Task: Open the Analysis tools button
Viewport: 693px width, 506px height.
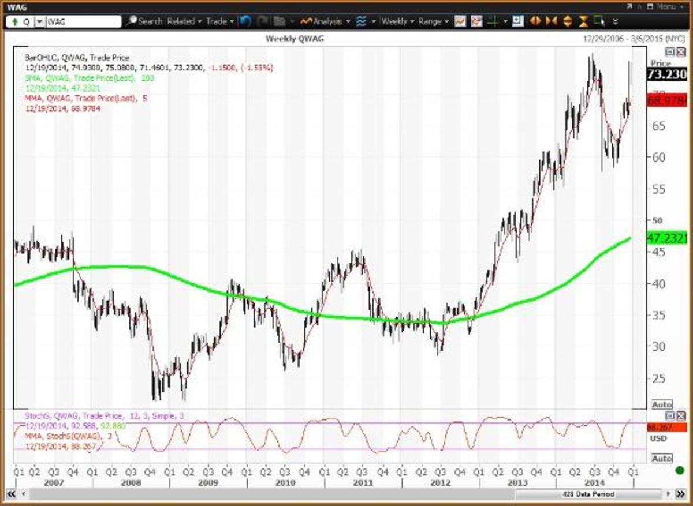Action: point(329,21)
